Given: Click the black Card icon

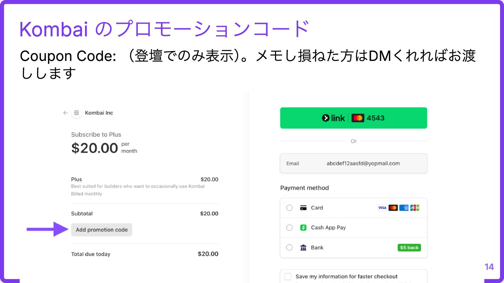Looking at the screenshot, I should click(303, 208).
